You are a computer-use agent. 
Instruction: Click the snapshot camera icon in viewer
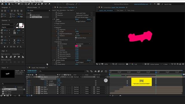point(127,64)
